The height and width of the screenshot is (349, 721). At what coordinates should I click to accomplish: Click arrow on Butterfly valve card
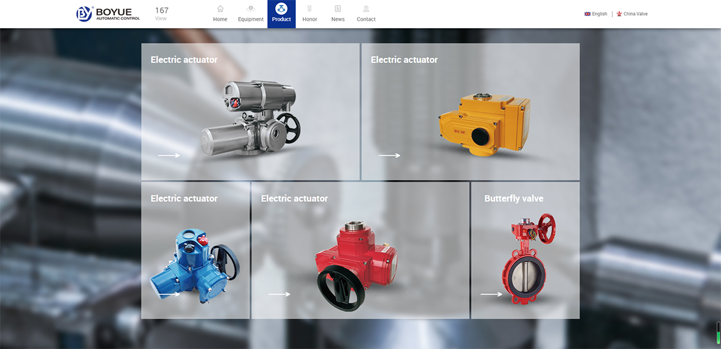pos(491,294)
